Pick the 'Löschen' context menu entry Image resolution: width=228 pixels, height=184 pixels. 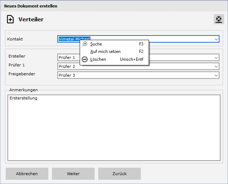(98, 59)
